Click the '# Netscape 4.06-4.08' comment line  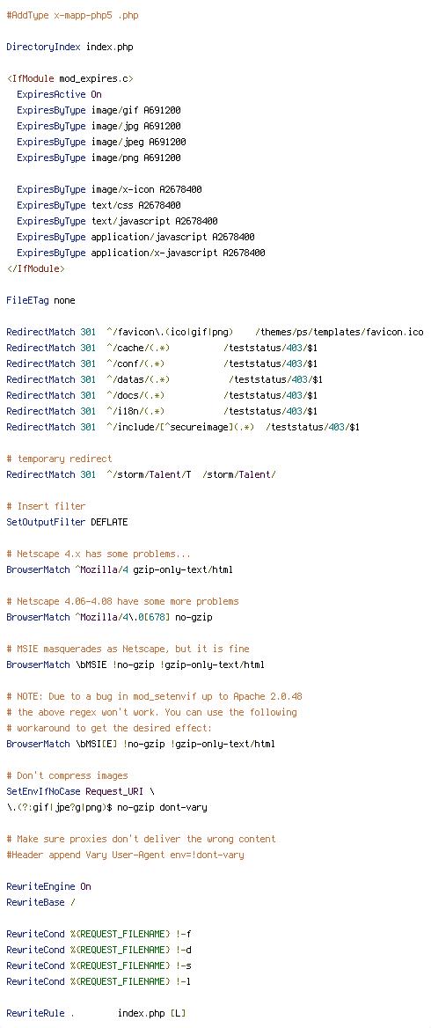pyautogui.click(x=122, y=601)
